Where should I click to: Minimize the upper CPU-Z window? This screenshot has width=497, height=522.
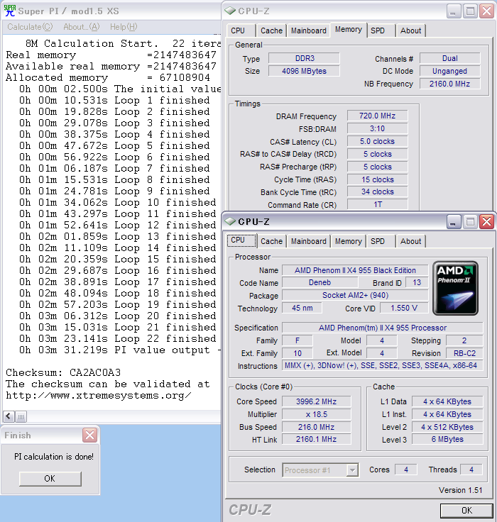click(453, 11)
